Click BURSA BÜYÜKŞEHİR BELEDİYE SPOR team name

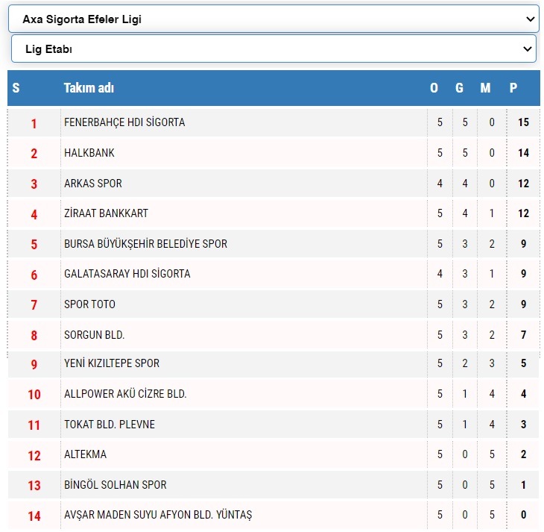click(x=145, y=244)
